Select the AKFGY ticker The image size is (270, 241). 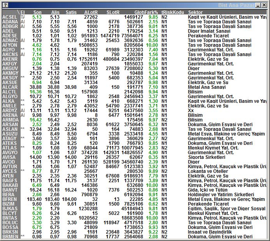[x=10, y=64]
